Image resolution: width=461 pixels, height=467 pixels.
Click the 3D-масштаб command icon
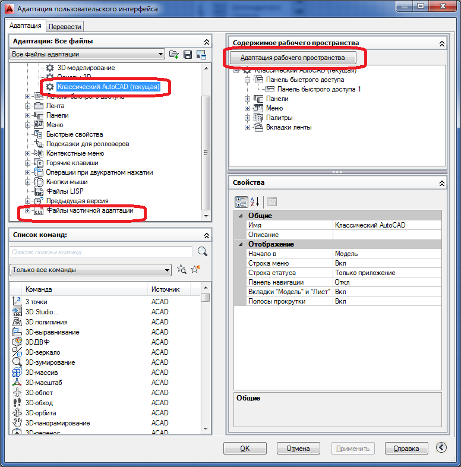(17, 383)
